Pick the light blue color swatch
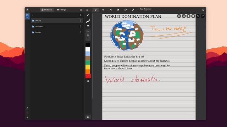The width and height of the screenshot is (227, 127). 88,54
